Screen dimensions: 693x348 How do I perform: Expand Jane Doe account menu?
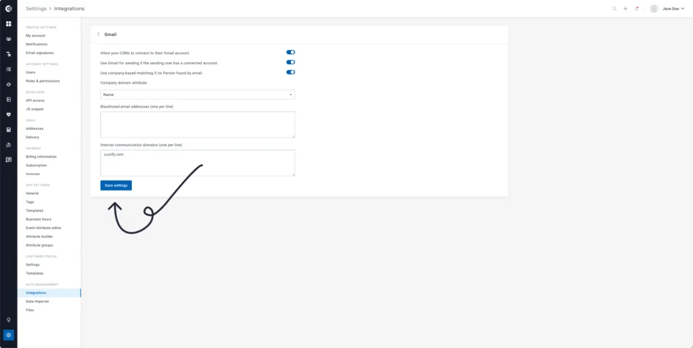(673, 8)
